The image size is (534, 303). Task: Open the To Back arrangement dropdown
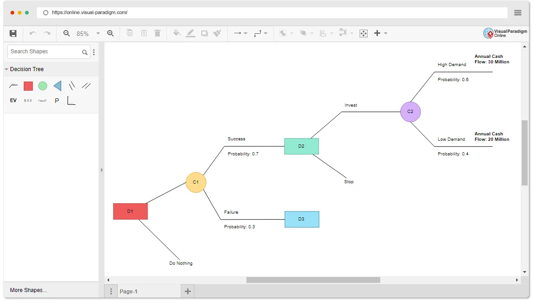pyautogui.click(x=312, y=33)
